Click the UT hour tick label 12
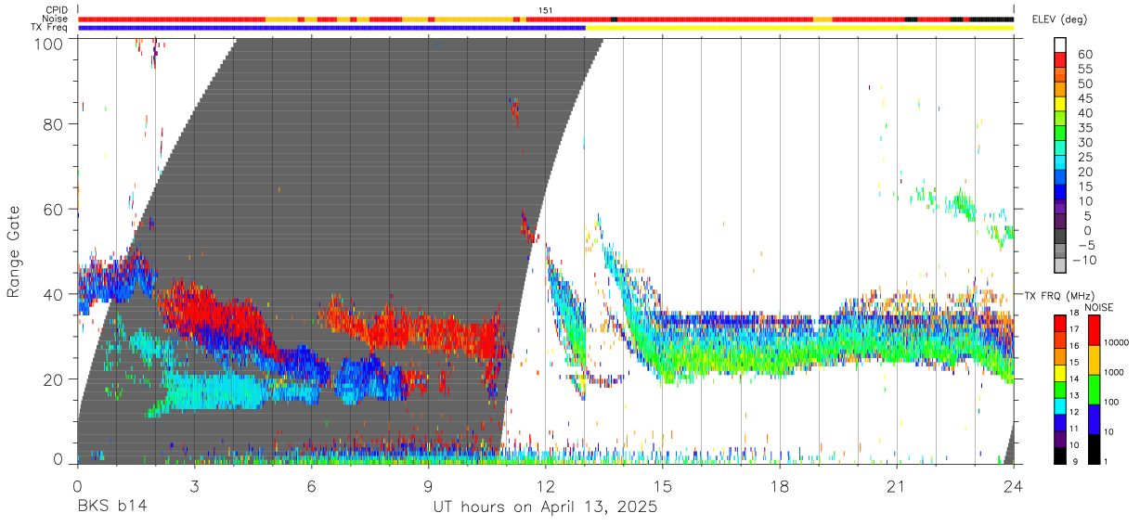The height and width of the screenshot is (526, 1140). click(546, 484)
